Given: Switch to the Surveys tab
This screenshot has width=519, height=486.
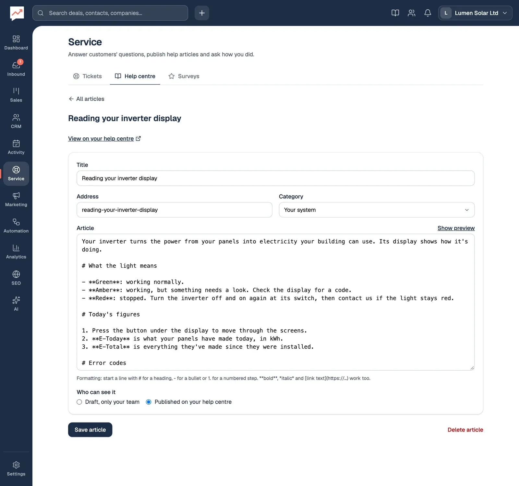Looking at the screenshot, I should click(184, 76).
